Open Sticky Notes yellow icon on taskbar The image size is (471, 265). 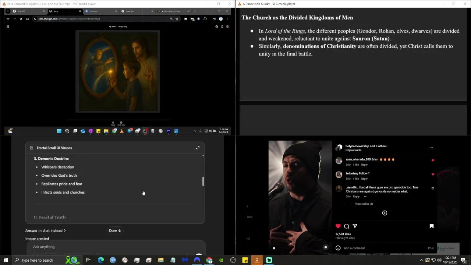(x=245, y=260)
